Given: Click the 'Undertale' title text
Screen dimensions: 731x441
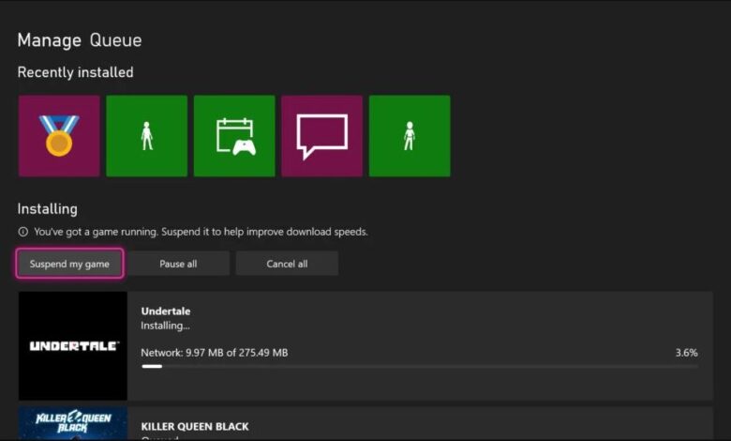Looking at the screenshot, I should click(x=166, y=311).
